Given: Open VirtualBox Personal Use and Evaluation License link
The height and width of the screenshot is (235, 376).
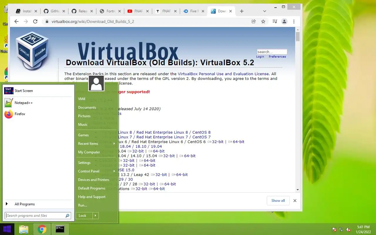Looking at the screenshot, I should pos(223,74).
